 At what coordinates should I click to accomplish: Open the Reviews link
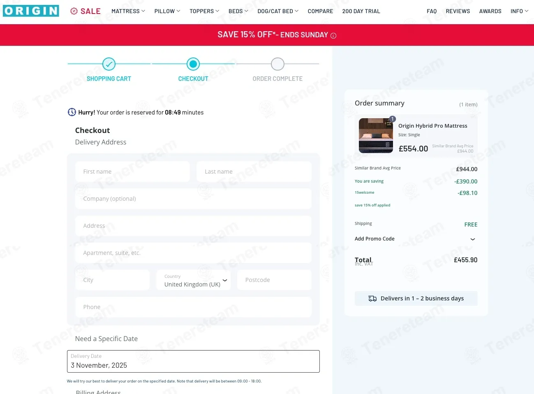tap(458, 11)
